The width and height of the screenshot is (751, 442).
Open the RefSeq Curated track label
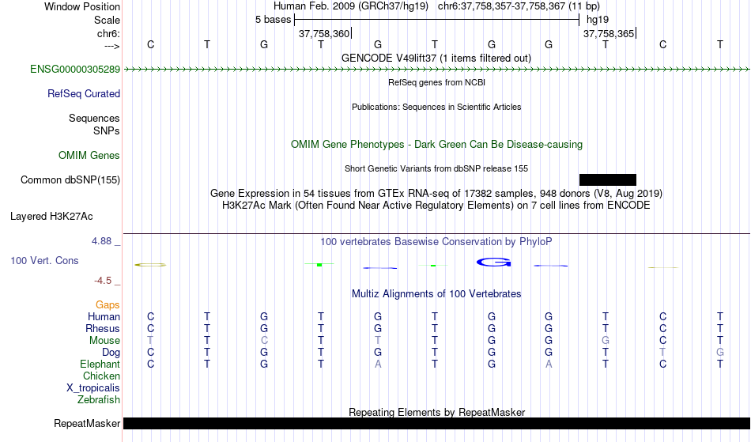84,94
